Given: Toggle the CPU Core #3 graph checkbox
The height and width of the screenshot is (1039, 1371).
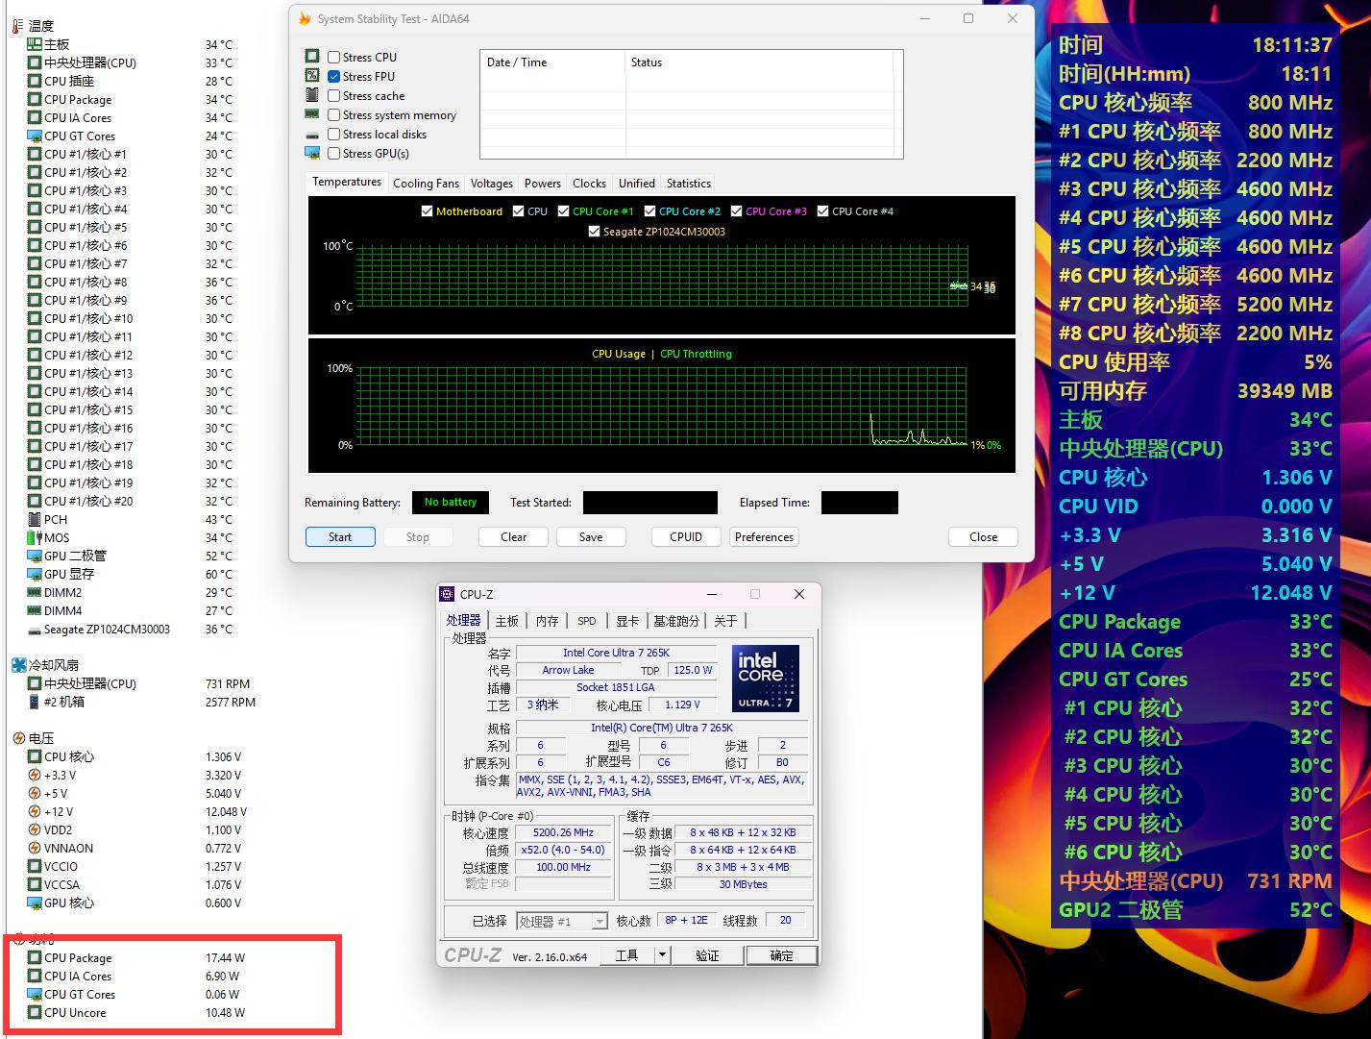Looking at the screenshot, I should (736, 211).
